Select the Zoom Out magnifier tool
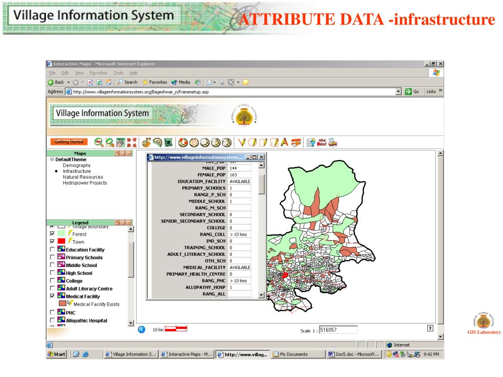The image size is (503, 377). coord(99,142)
